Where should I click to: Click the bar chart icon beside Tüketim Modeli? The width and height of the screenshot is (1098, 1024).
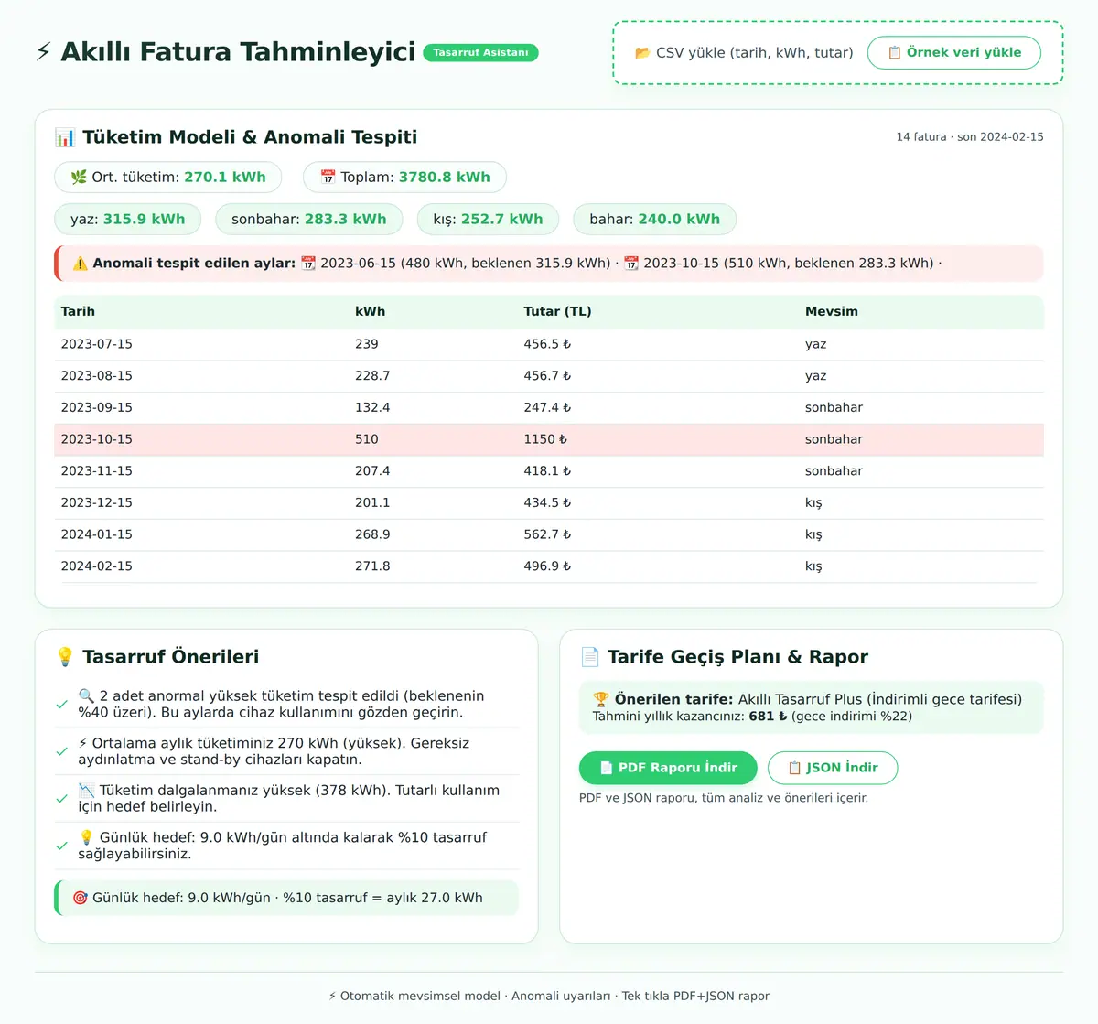(65, 137)
